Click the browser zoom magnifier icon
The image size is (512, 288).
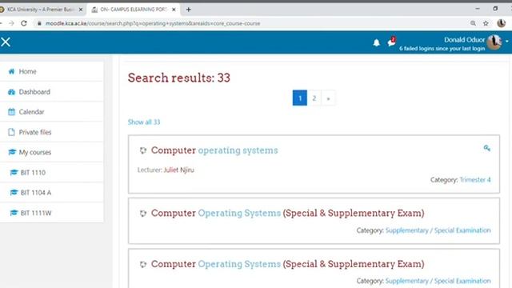point(473,23)
